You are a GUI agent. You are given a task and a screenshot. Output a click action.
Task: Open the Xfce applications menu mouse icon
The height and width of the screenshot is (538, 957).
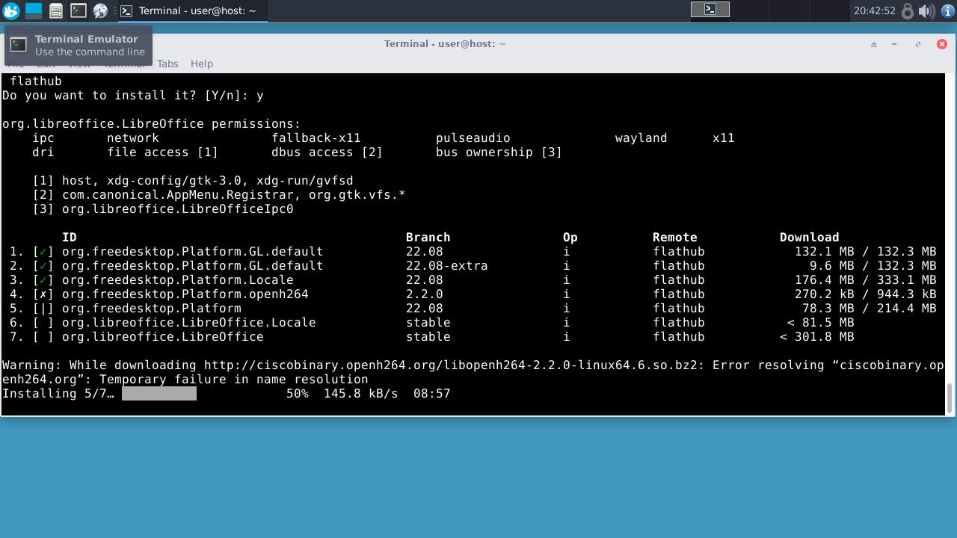click(x=11, y=10)
